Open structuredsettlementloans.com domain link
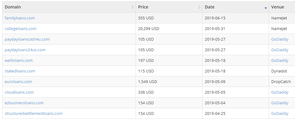 tap(34, 114)
